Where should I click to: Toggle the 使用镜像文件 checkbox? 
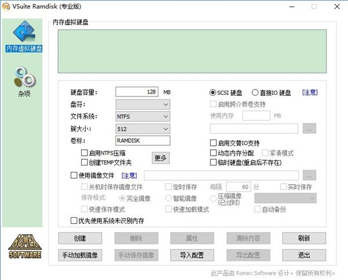(x=74, y=175)
